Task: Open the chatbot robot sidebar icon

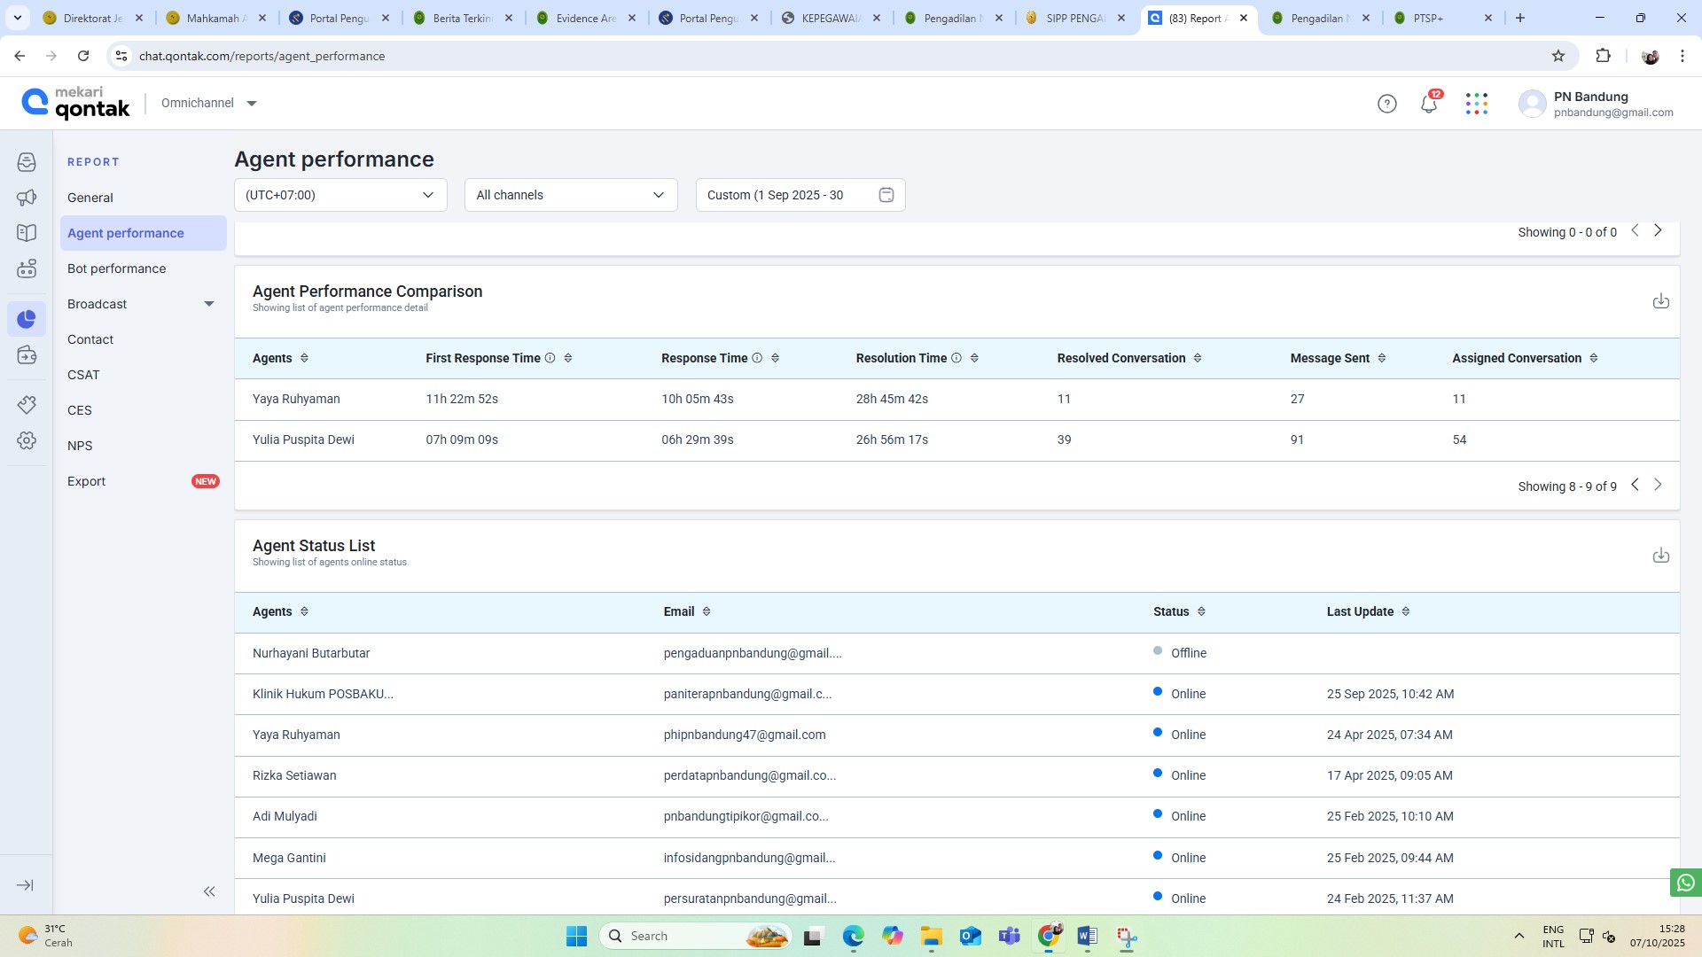Action: click(27, 268)
